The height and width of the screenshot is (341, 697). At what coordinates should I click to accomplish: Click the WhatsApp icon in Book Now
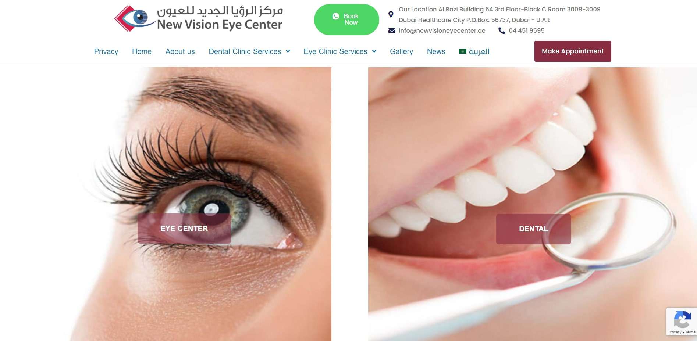tap(335, 16)
